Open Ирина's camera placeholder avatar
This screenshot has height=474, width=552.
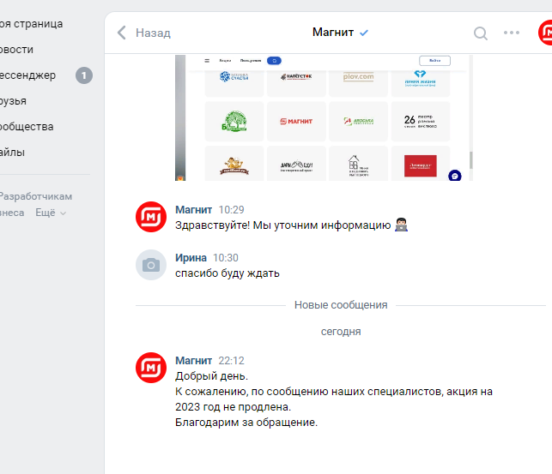[x=151, y=265]
